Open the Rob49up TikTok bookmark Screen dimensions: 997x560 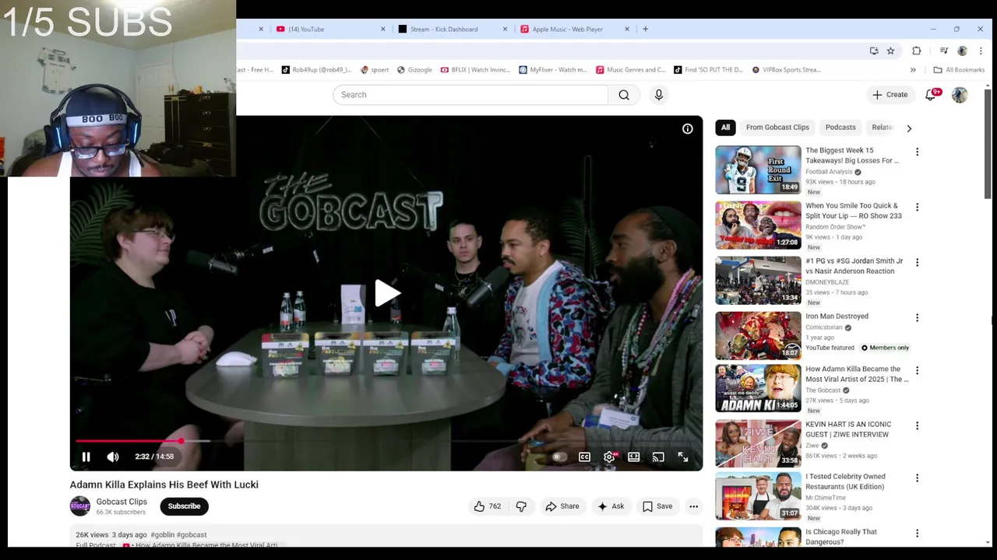tap(316, 70)
